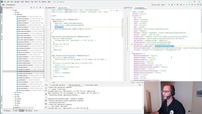Collapse the app folder
Screen dimensions: 202x114
(x=11, y=10)
